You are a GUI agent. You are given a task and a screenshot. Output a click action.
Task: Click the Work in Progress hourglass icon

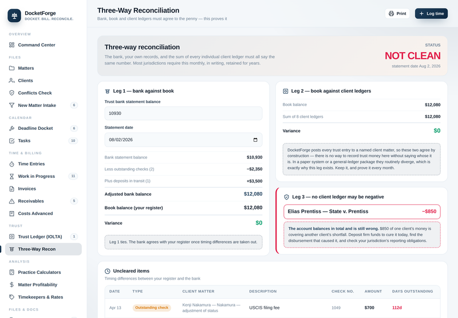(x=11, y=176)
